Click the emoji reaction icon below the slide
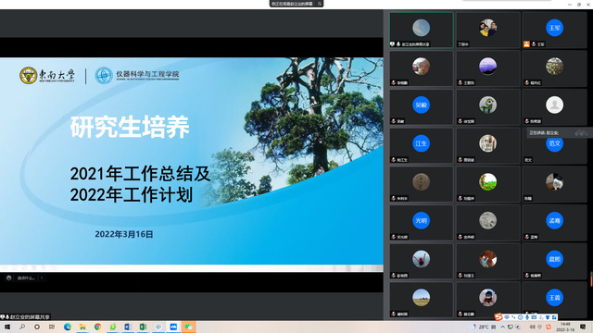The image size is (593, 333). click(x=8, y=277)
